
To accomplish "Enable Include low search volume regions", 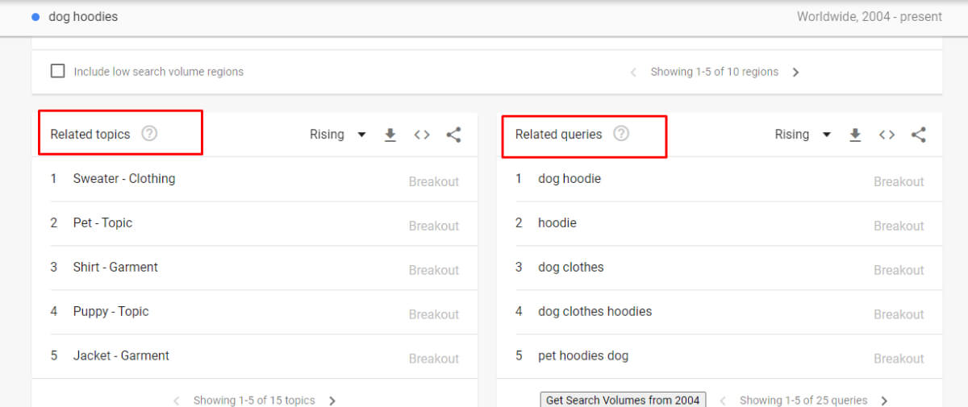I will pos(58,71).
